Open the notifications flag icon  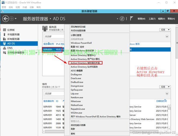(x=132, y=18)
